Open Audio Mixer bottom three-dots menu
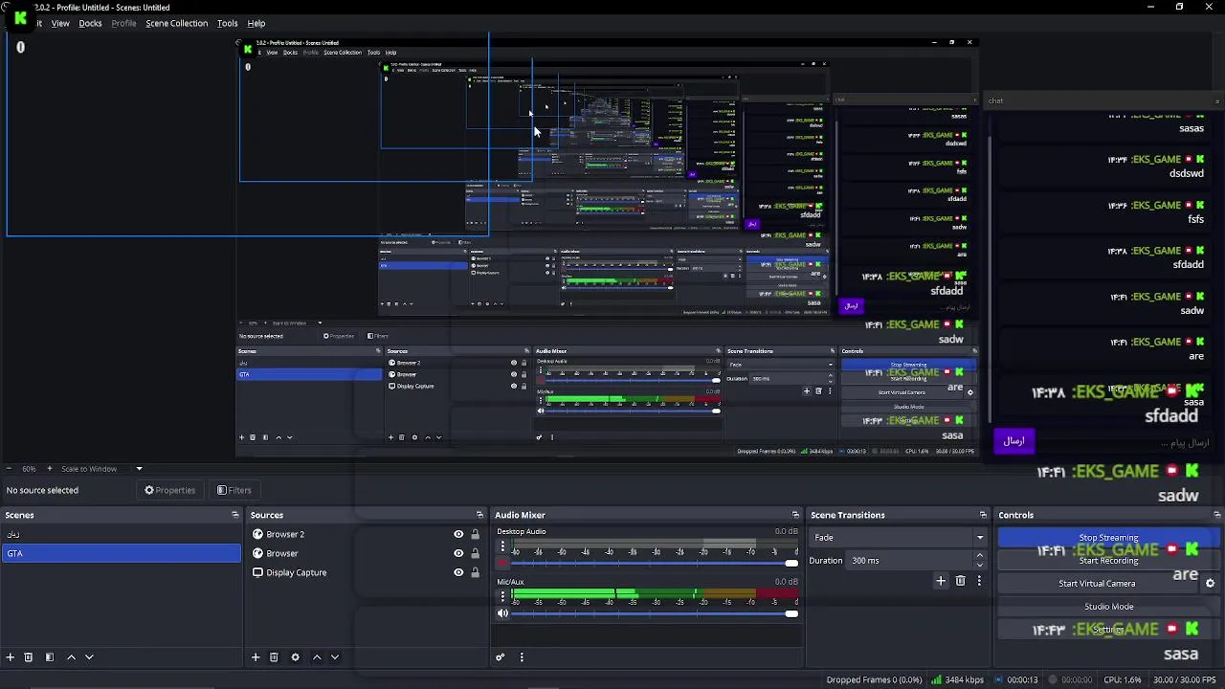 pyautogui.click(x=522, y=657)
